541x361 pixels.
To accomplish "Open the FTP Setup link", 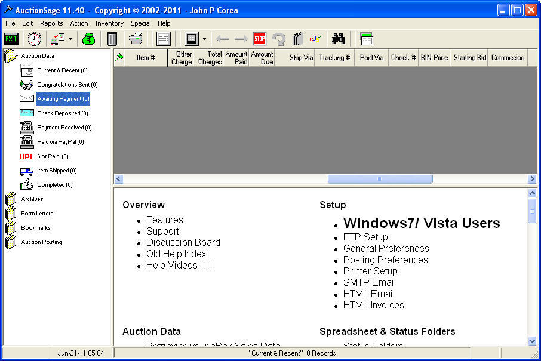I will [x=365, y=237].
